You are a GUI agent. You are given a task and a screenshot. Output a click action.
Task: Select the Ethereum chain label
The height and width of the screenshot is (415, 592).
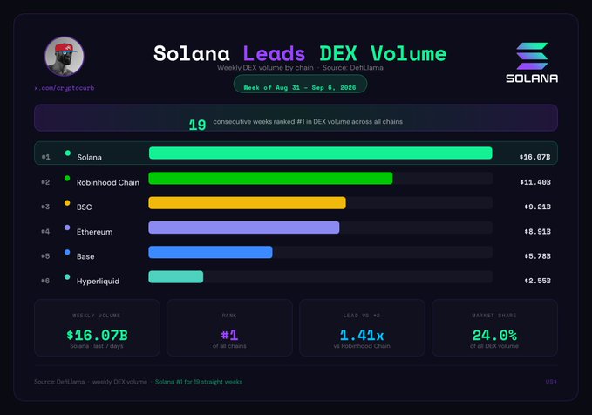coord(94,232)
